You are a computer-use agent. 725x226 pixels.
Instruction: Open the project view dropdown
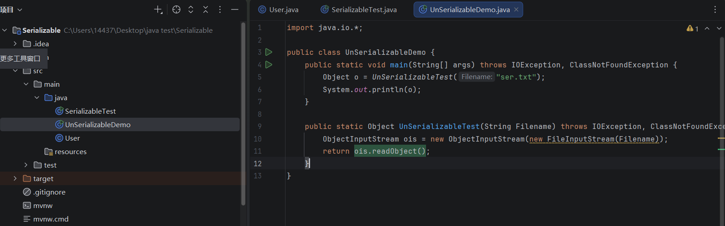pyautogui.click(x=11, y=9)
